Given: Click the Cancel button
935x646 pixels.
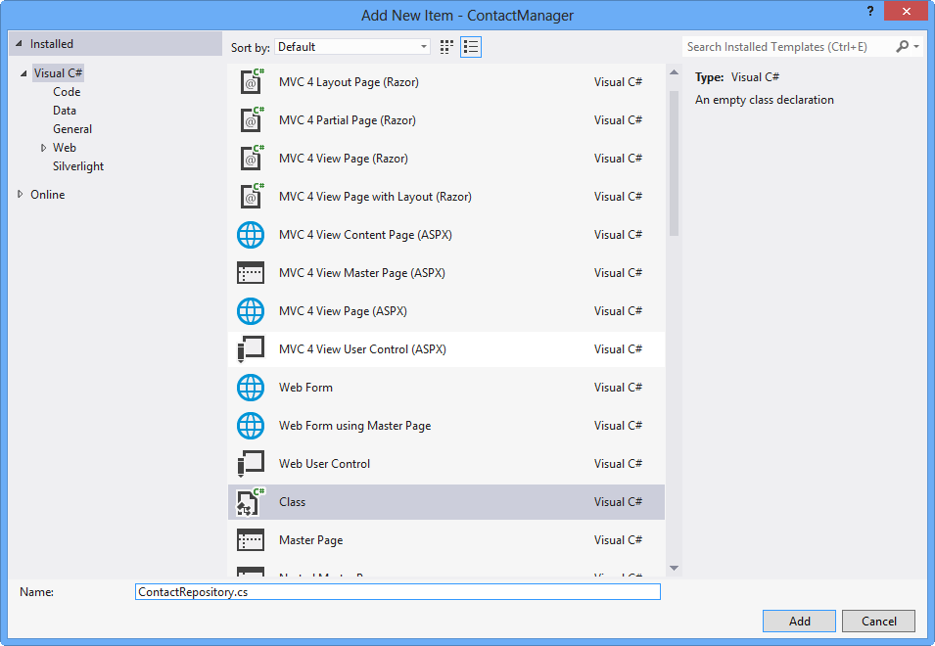Looking at the screenshot, I should (x=878, y=621).
